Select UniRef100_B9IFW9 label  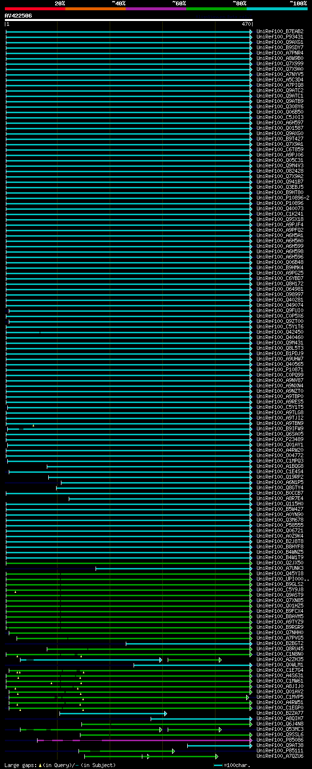click(x=280, y=429)
